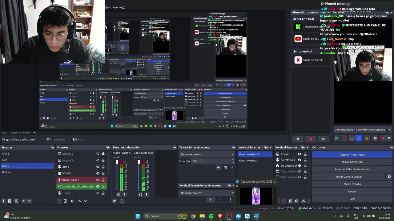Open the Ayuda (H) menu

(x=119, y=7)
